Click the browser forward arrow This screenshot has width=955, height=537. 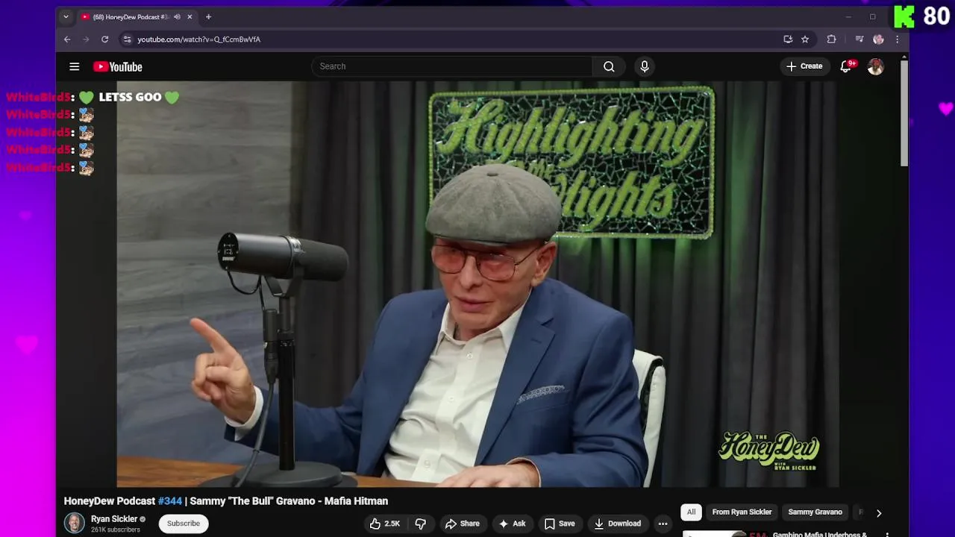click(x=86, y=40)
